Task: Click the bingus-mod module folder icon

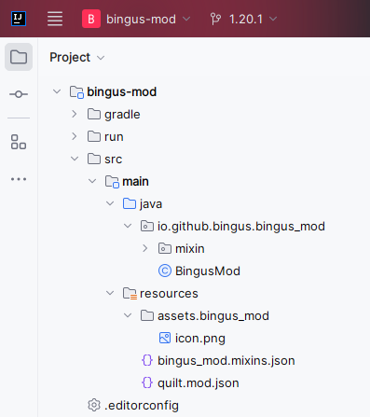Action: pos(76,92)
